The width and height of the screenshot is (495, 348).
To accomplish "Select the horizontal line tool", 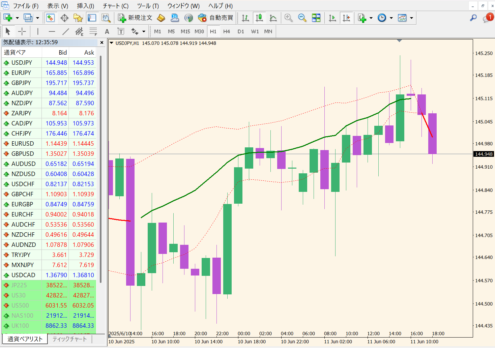I will [52, 31].
